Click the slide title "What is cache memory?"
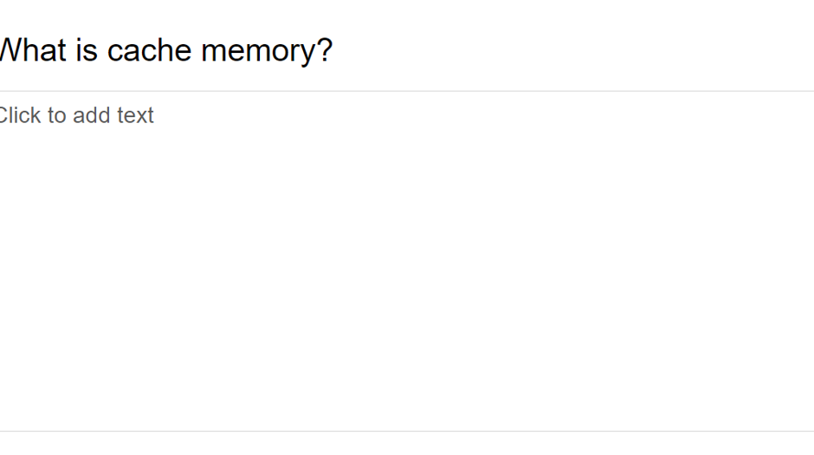 click(165, 51)
